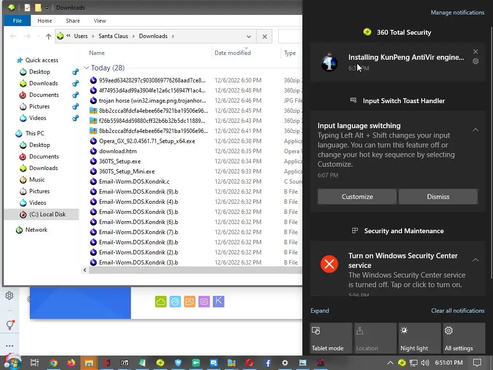Close the 360 Total Security notification
Screen dimensions: 493x370
click(x=475, y=52)
